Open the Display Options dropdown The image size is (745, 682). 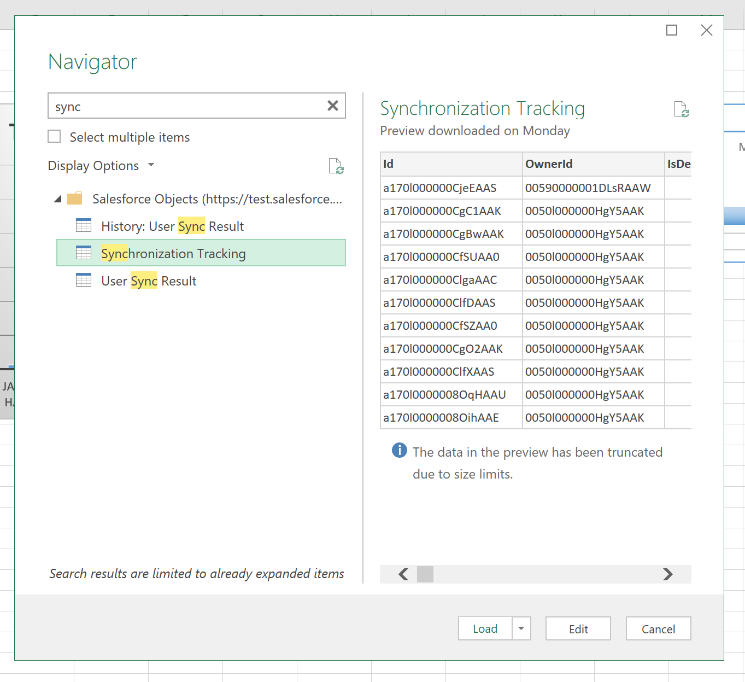[x=101, y=166]
